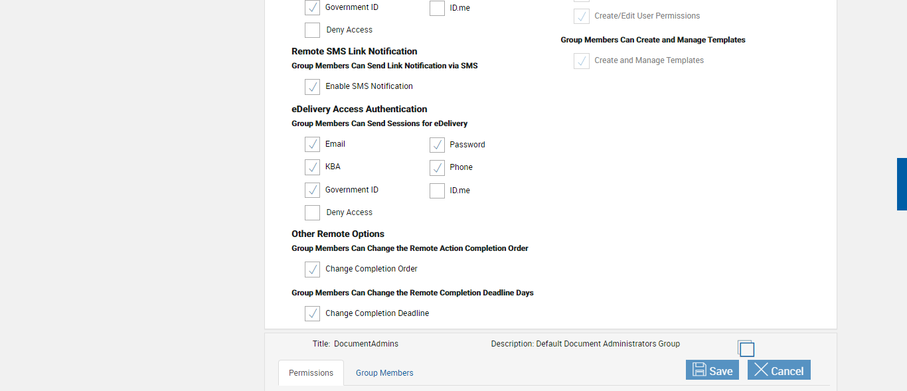907x391 pixels.
Task: Toggle the Password authentication checkbox
Action: (x=437, y=145)
